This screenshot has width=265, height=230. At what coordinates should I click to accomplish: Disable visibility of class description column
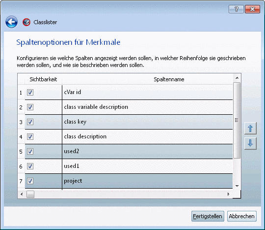tap(30, 137)
